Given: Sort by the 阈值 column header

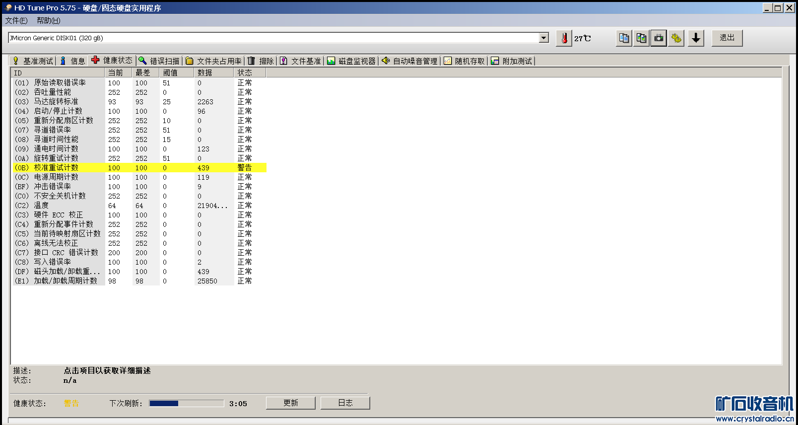Looking at the screenshot, I should (x=177, y=73).
